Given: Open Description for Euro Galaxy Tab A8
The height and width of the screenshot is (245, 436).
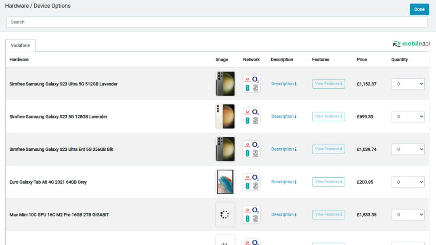Looking at the screenshot, I should pos(284,182).
